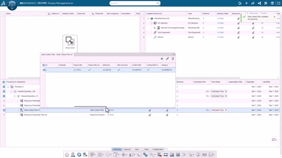Click the heart favorites icon beside the tabs

coord(167,150)
